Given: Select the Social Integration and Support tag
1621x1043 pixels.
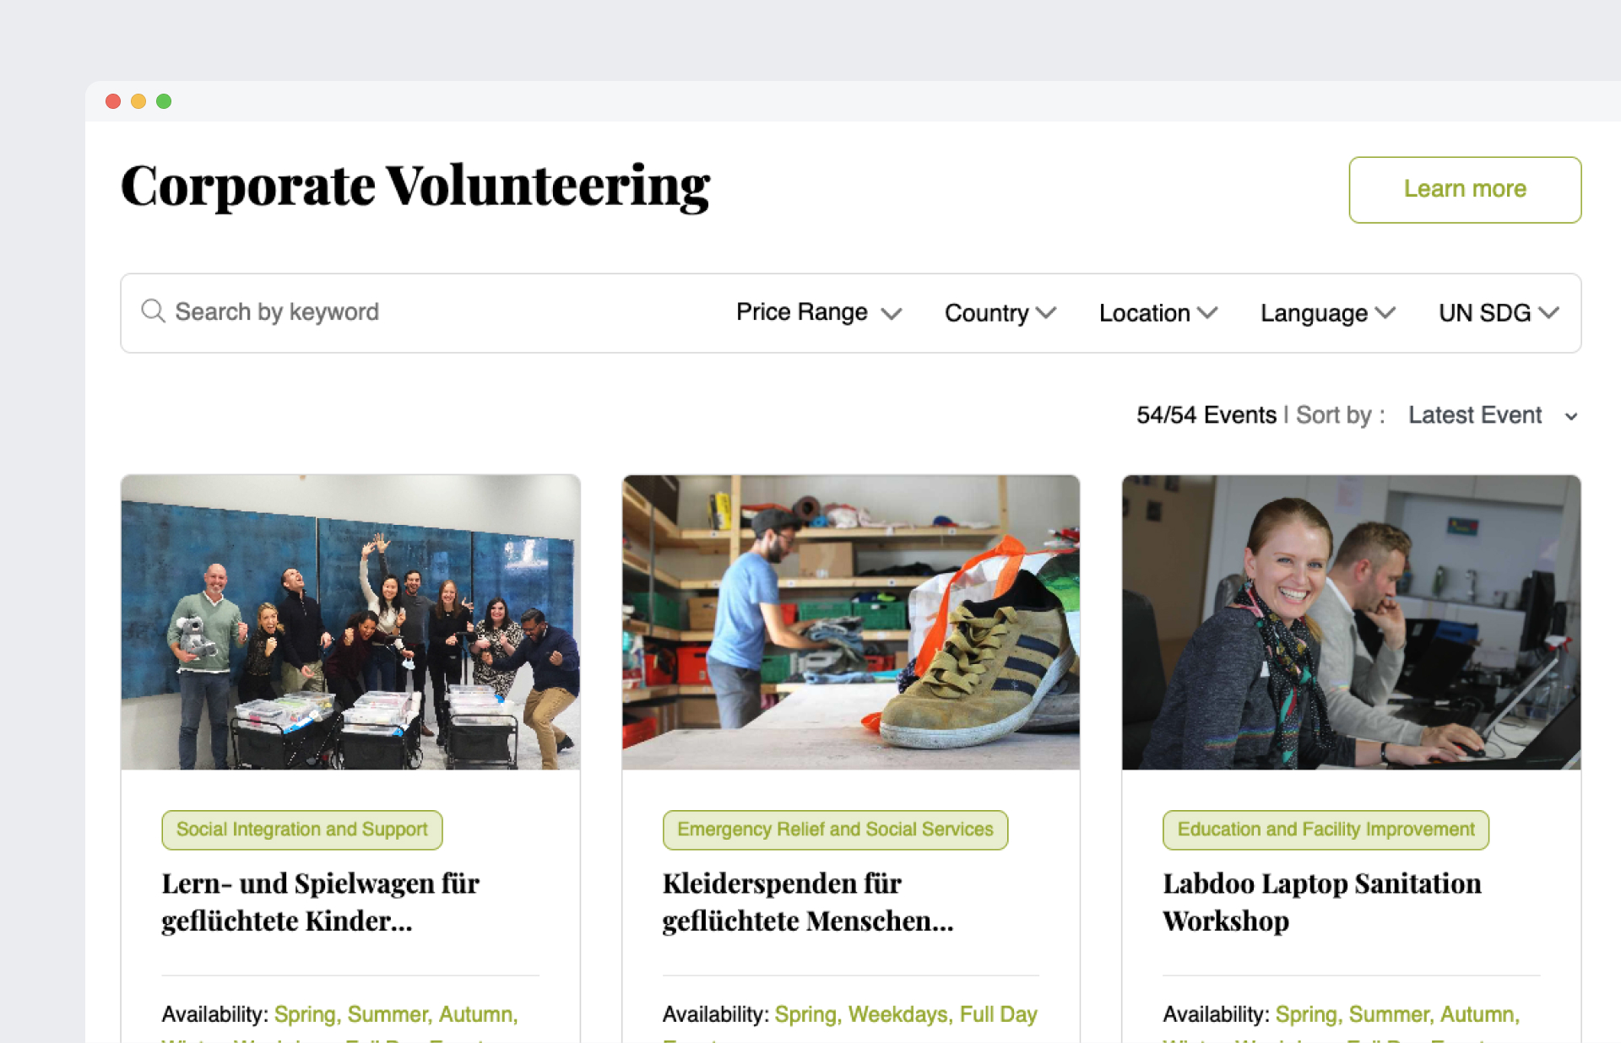Looking at the screenshot, I should click(302, 830).
